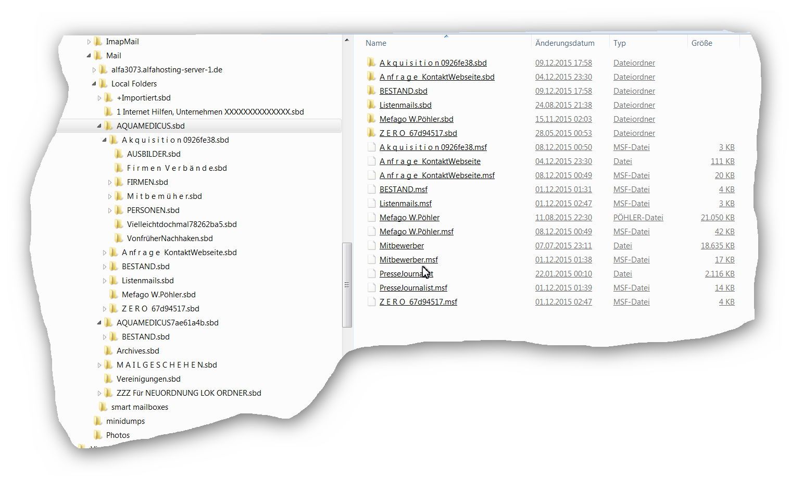Collapse the Local Folders tree node

point(94,84)
